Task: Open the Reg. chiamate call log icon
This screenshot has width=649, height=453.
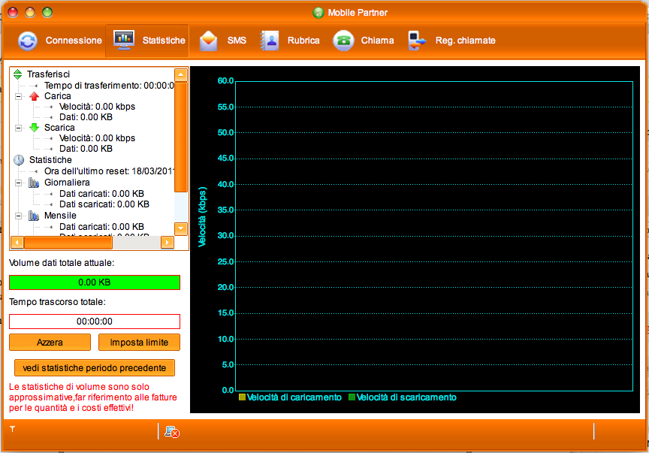Action: pos(417,41)
